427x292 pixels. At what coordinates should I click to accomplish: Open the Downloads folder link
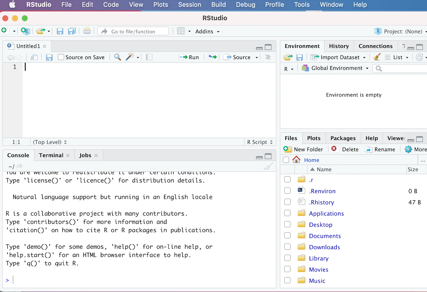(x=324, y=247)
